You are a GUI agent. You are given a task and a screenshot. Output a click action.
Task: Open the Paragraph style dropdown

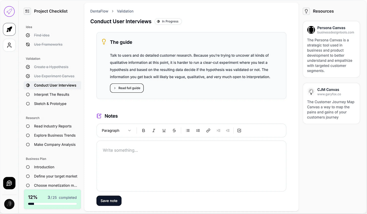116,131
